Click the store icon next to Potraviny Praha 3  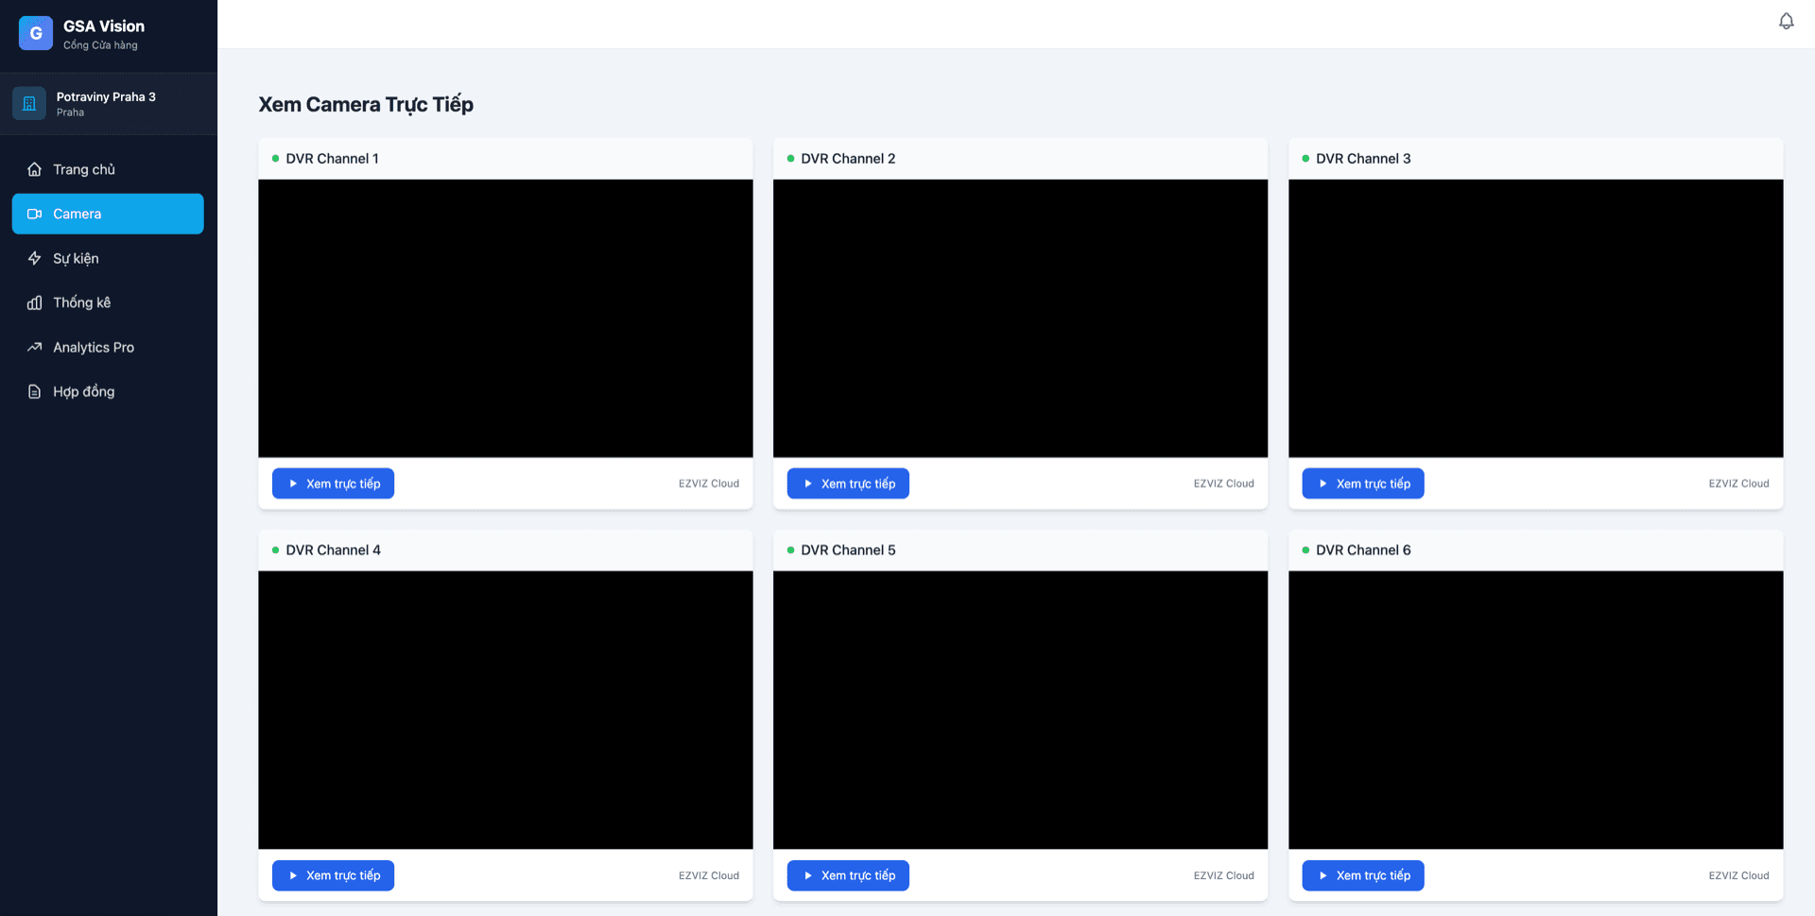tap(29, 103)
